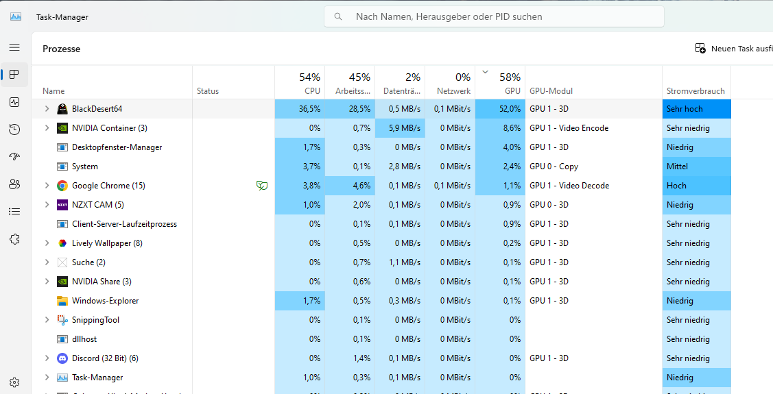Image resolution: width=773 pixels, height=394 pixels.
Task: Click the Windows-Explorer folder icon
Action: click(x=62, y=301)
